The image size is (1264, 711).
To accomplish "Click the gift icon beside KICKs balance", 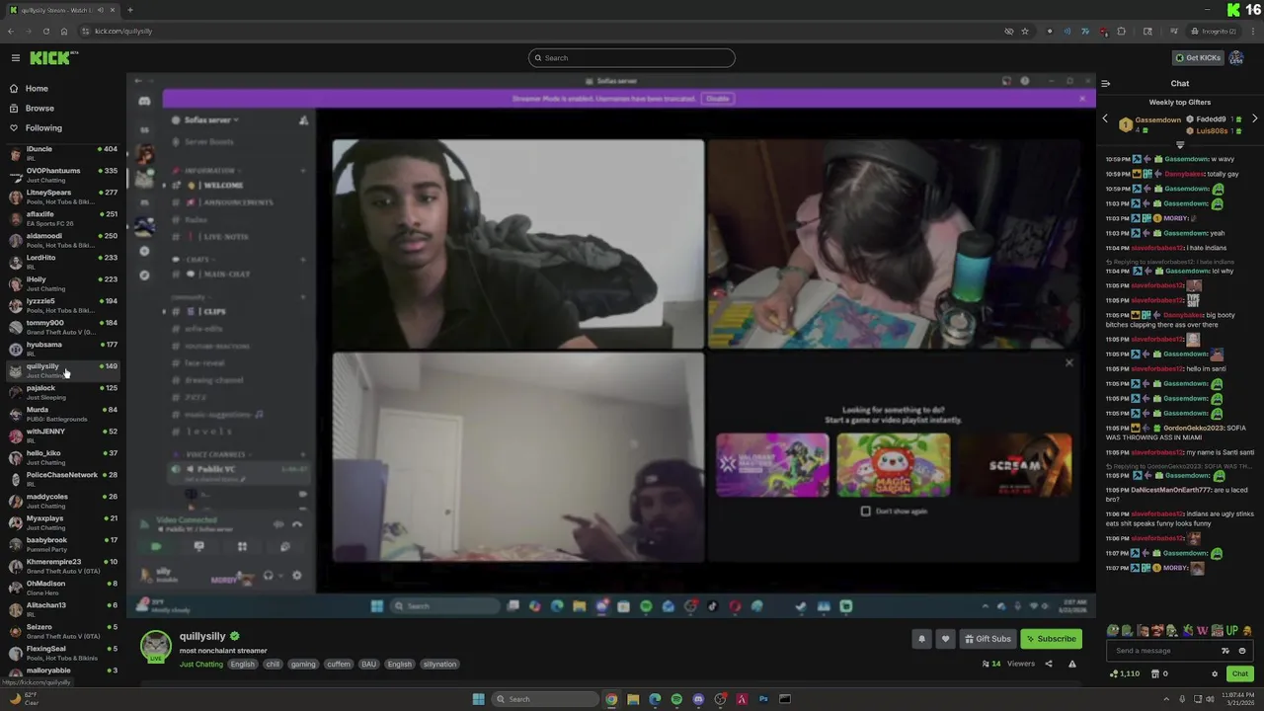I will (1157, 674).
